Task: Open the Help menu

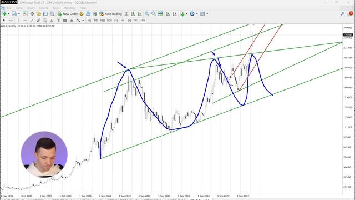Action: [83, 8]
